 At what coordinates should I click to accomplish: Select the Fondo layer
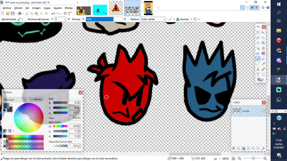248,111
